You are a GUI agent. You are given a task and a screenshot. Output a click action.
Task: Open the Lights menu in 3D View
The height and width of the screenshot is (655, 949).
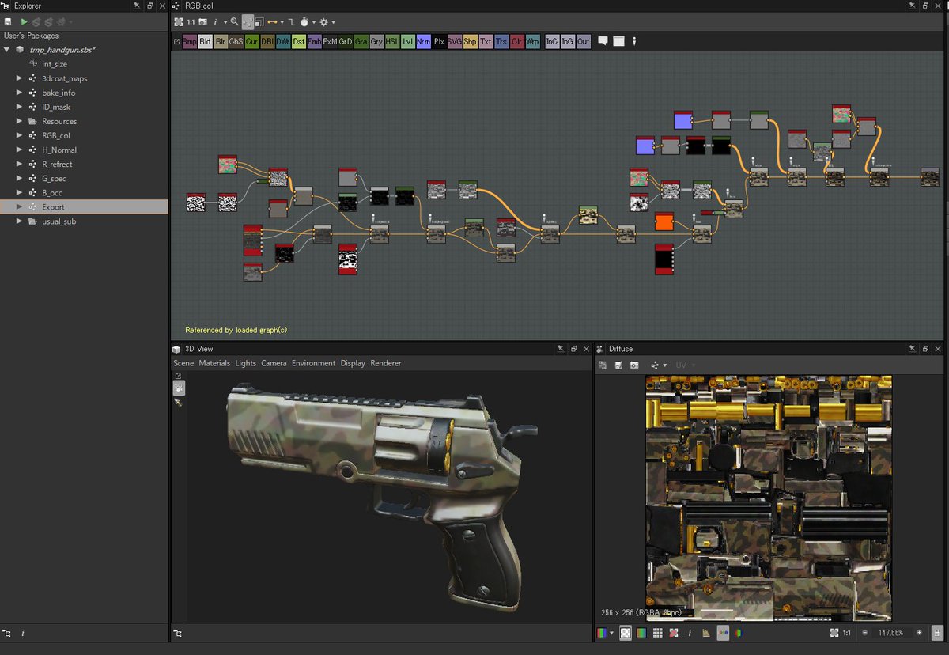(x=246, y=363)
